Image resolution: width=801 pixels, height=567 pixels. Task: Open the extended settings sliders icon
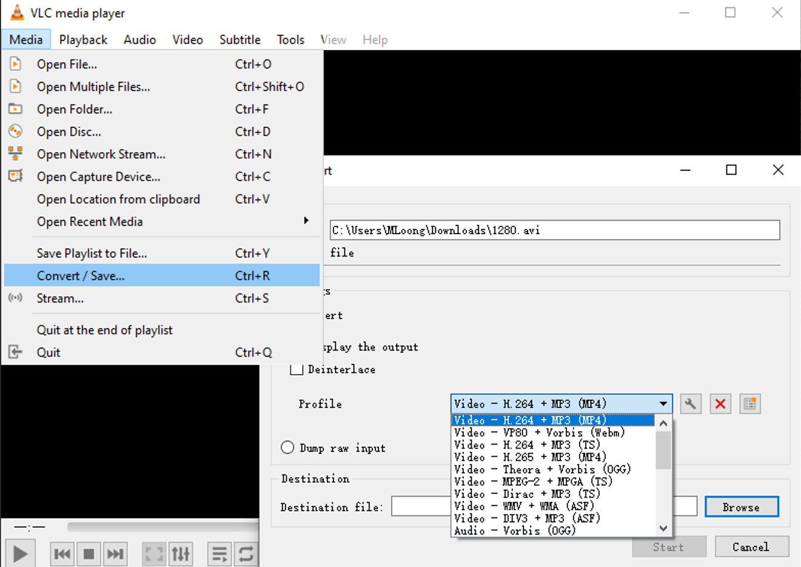(x=181, y=552)
